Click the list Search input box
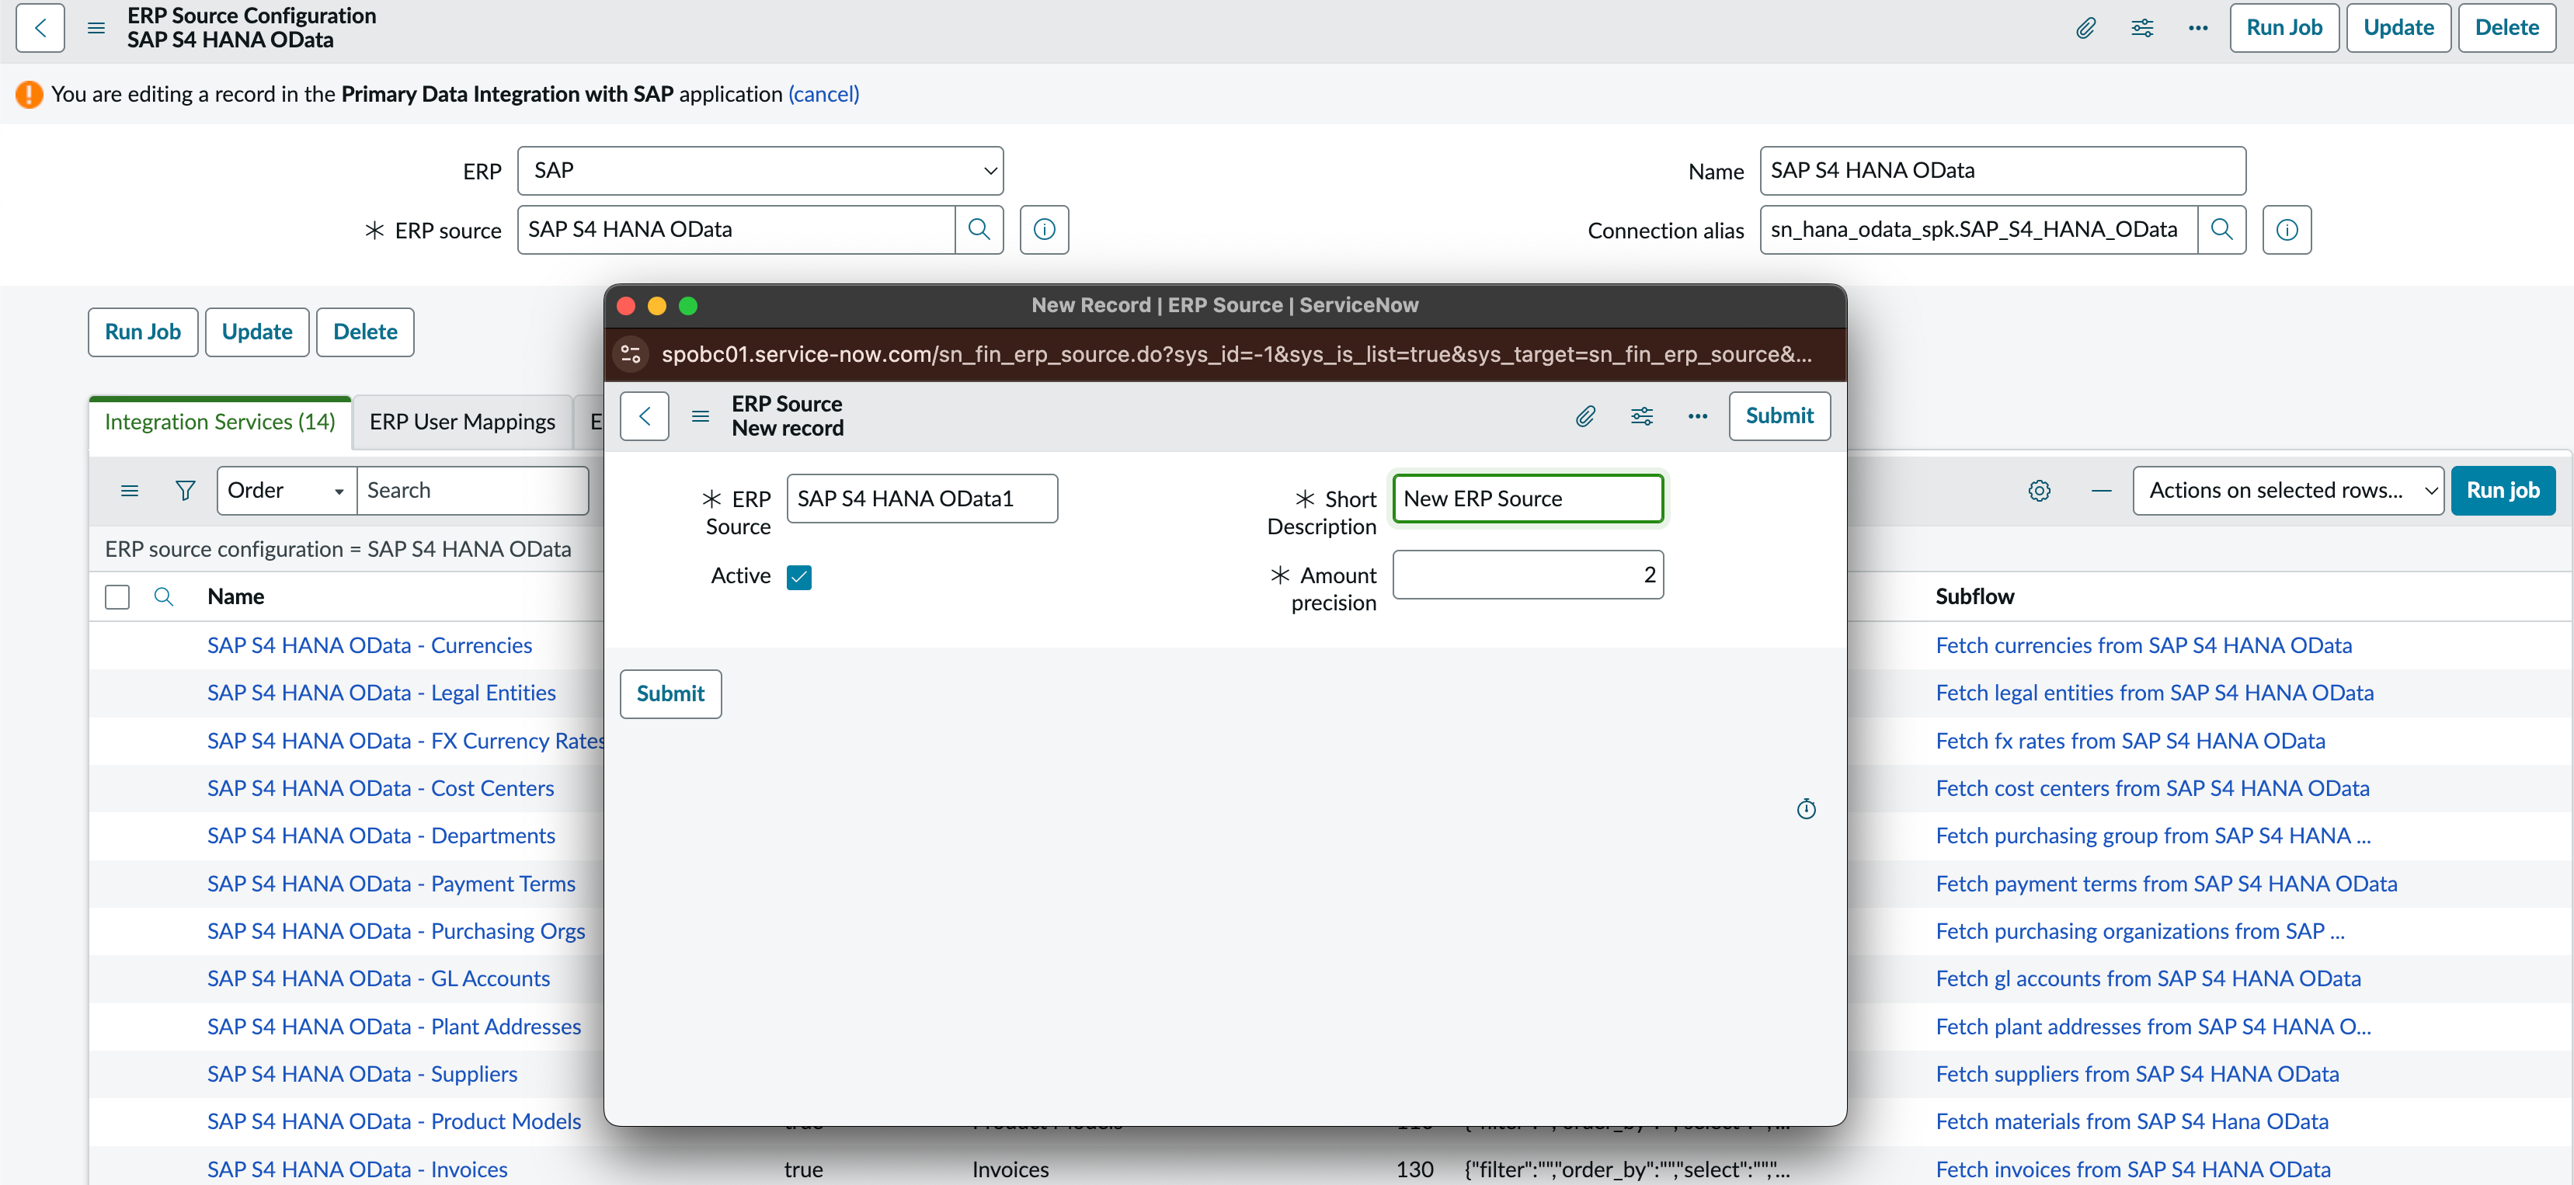Viewport: 2574px width, 1185px height. click(x=473, y=491)
